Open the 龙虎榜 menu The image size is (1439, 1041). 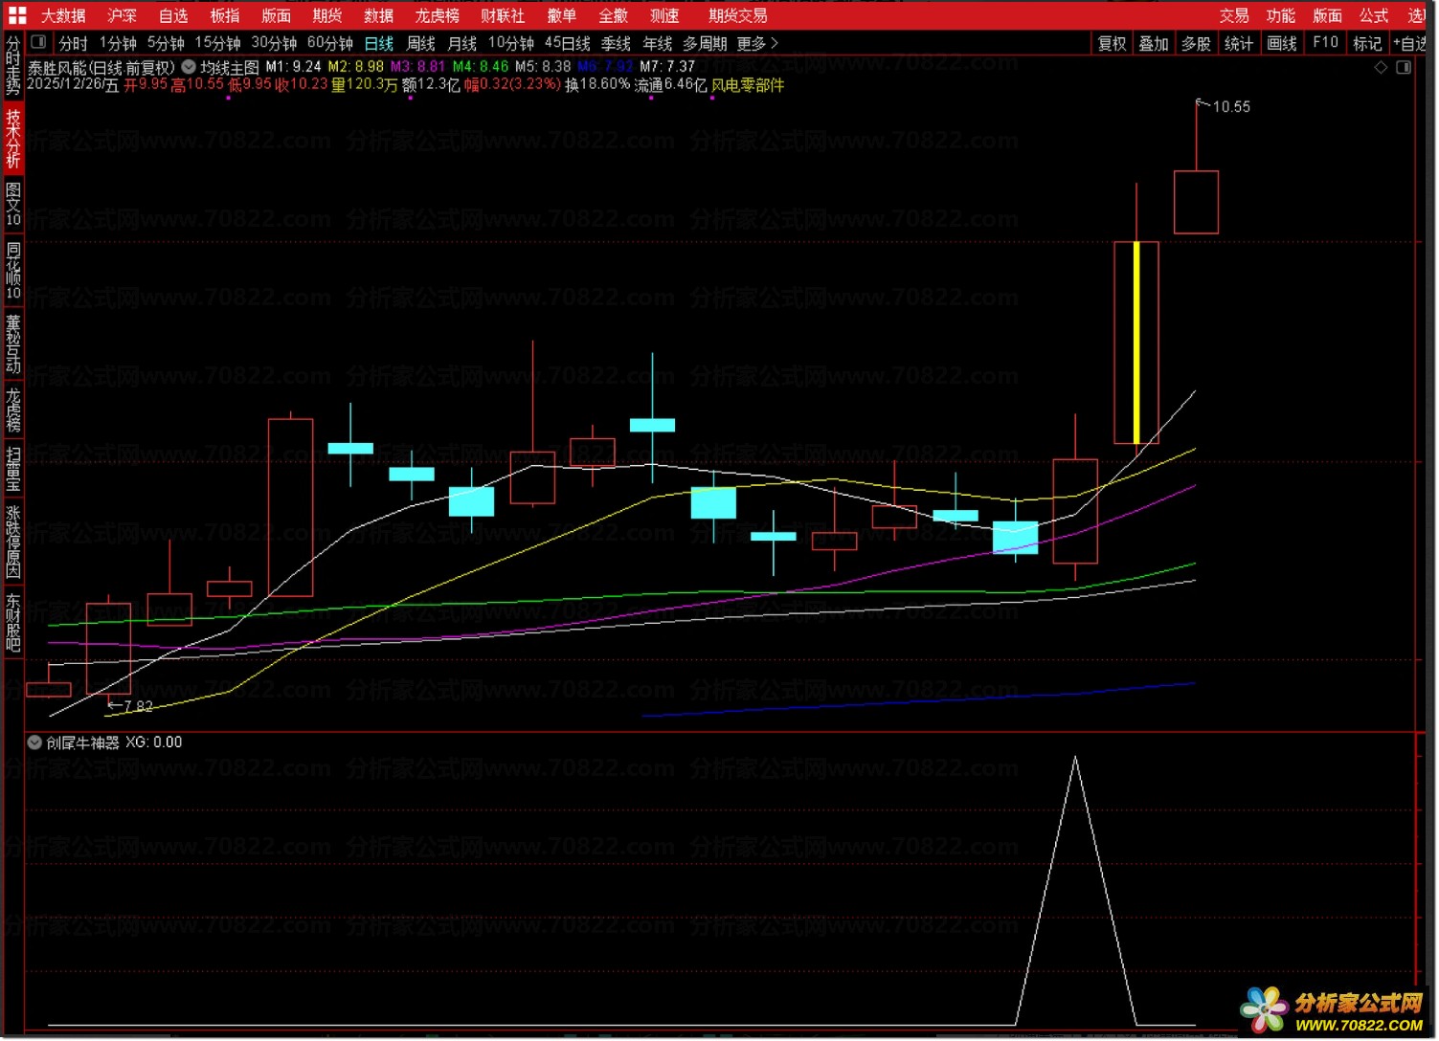437,15
